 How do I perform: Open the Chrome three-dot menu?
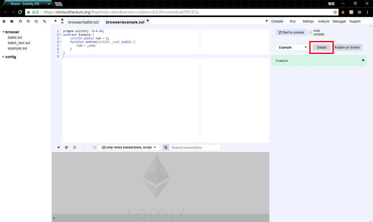click(367, 12)
